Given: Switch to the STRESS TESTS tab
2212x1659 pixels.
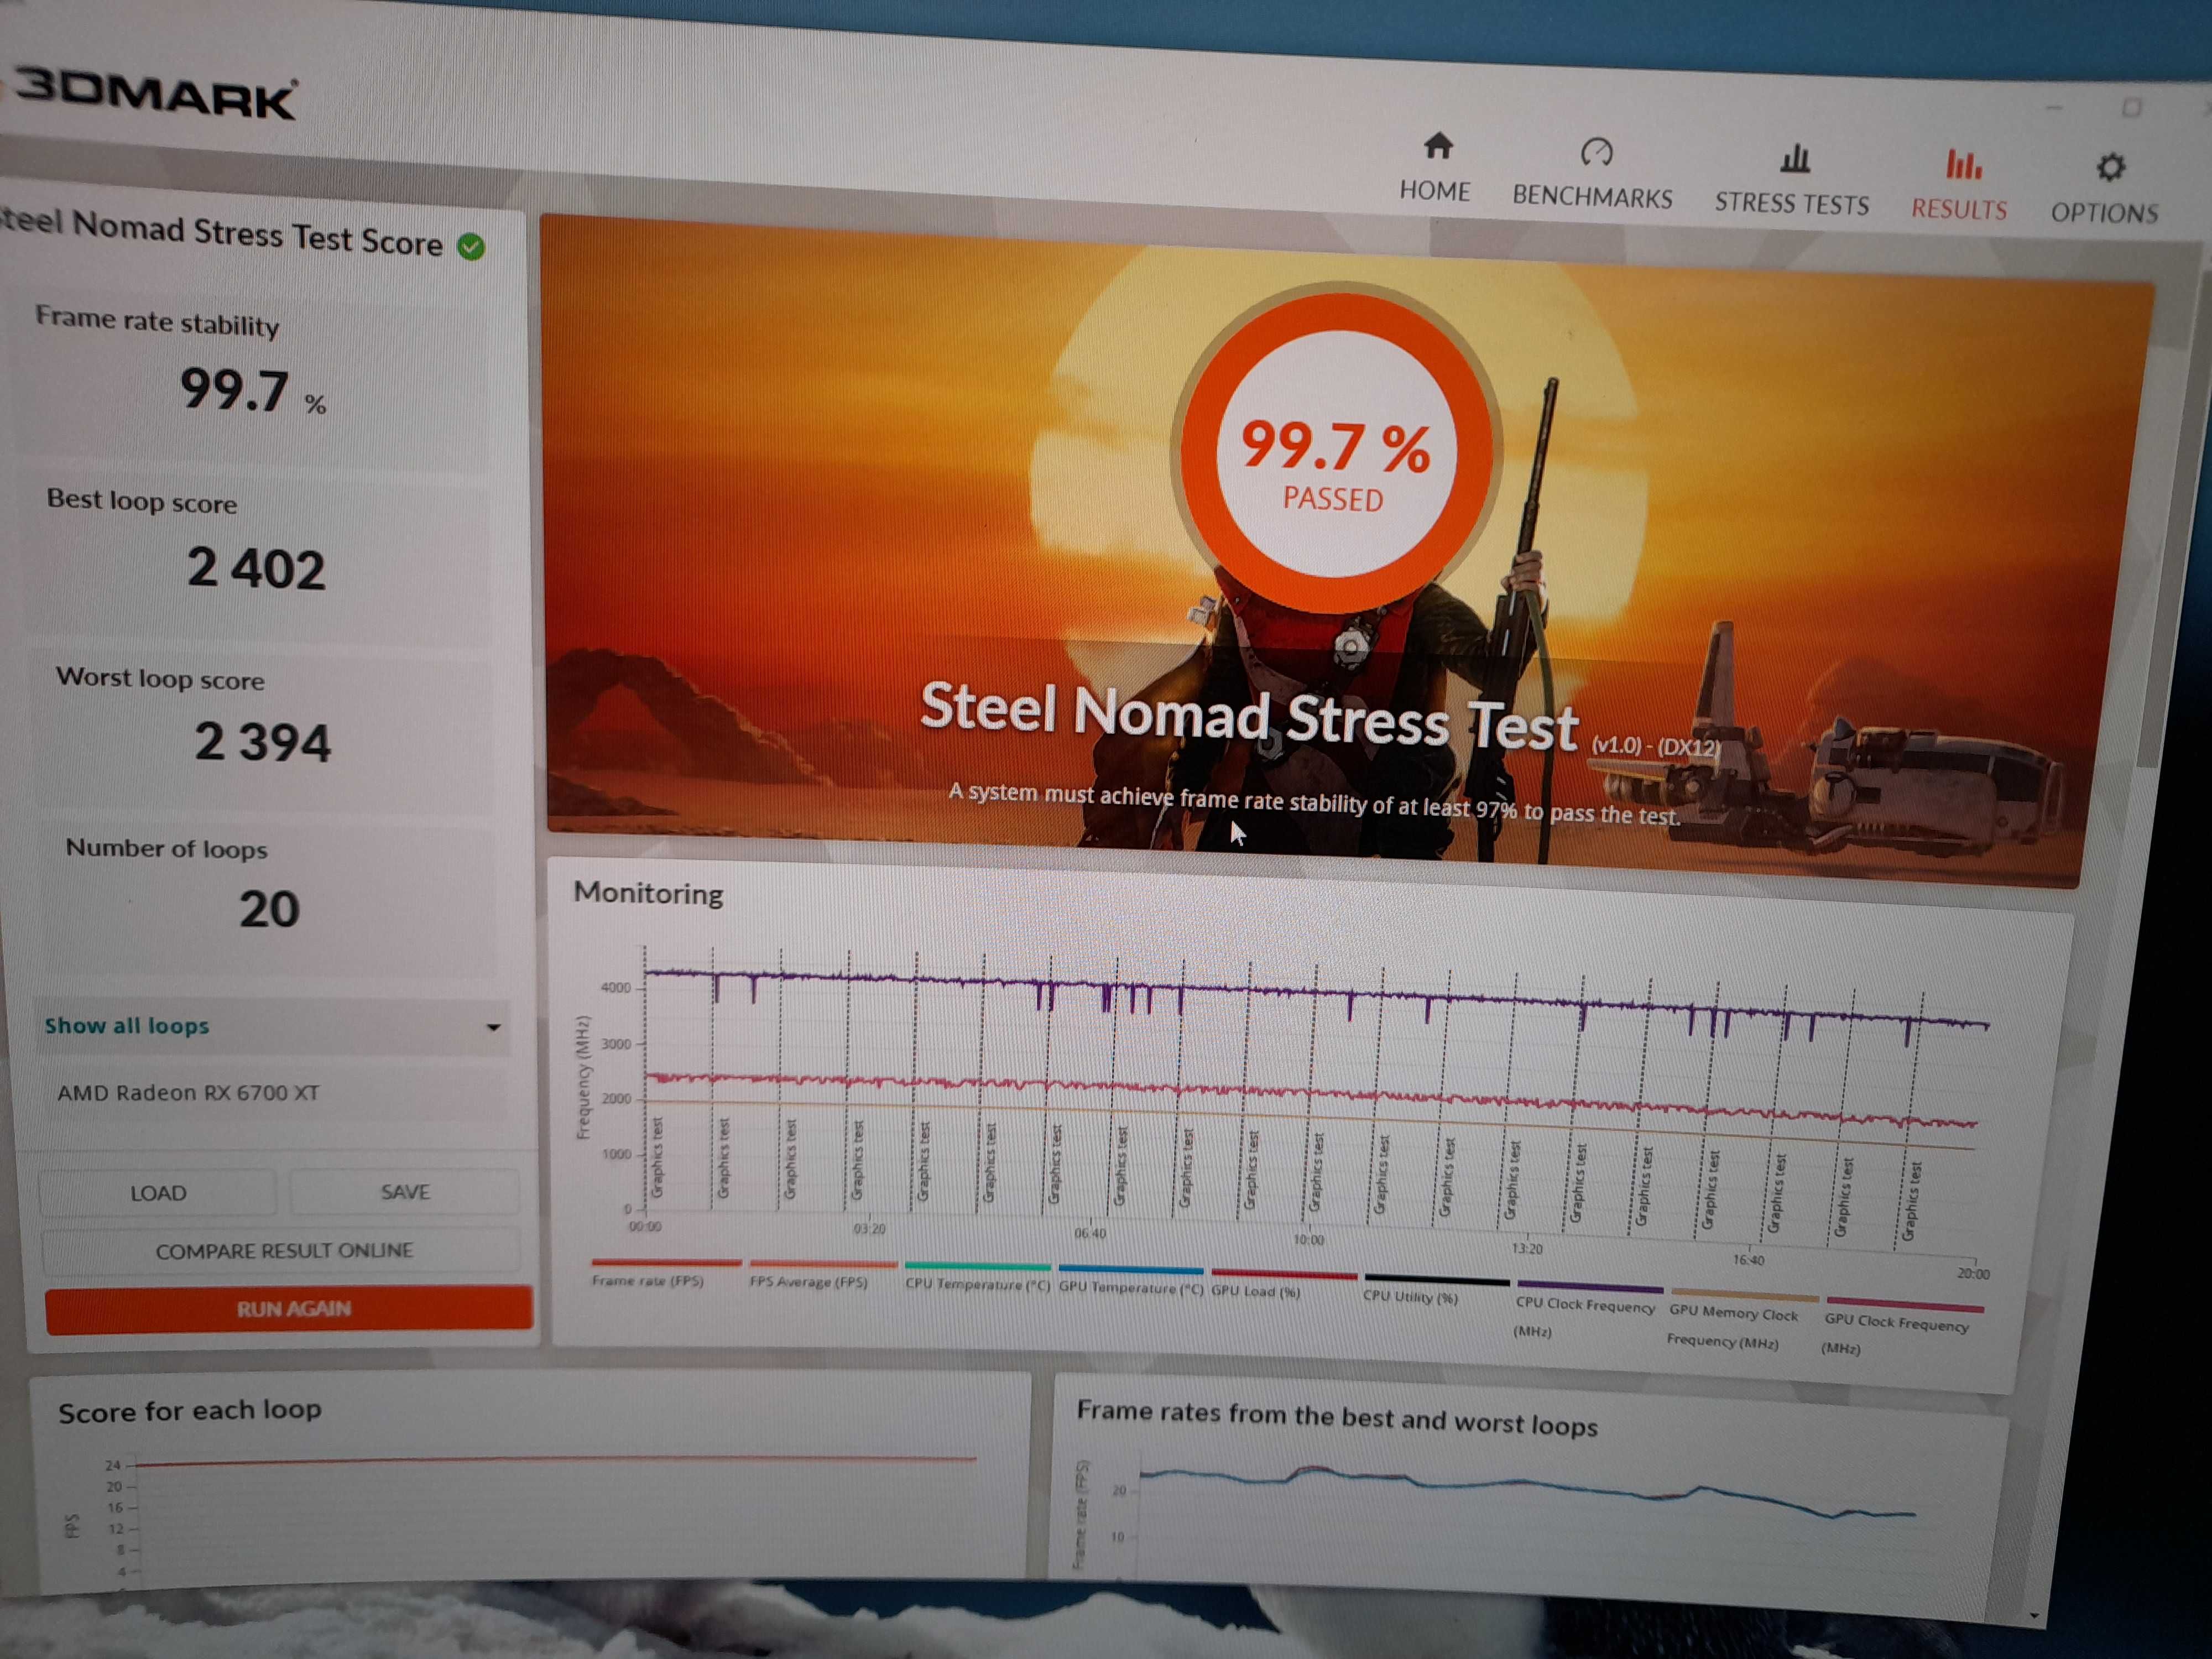Looking at the screenshot, I should point(1792,180).
